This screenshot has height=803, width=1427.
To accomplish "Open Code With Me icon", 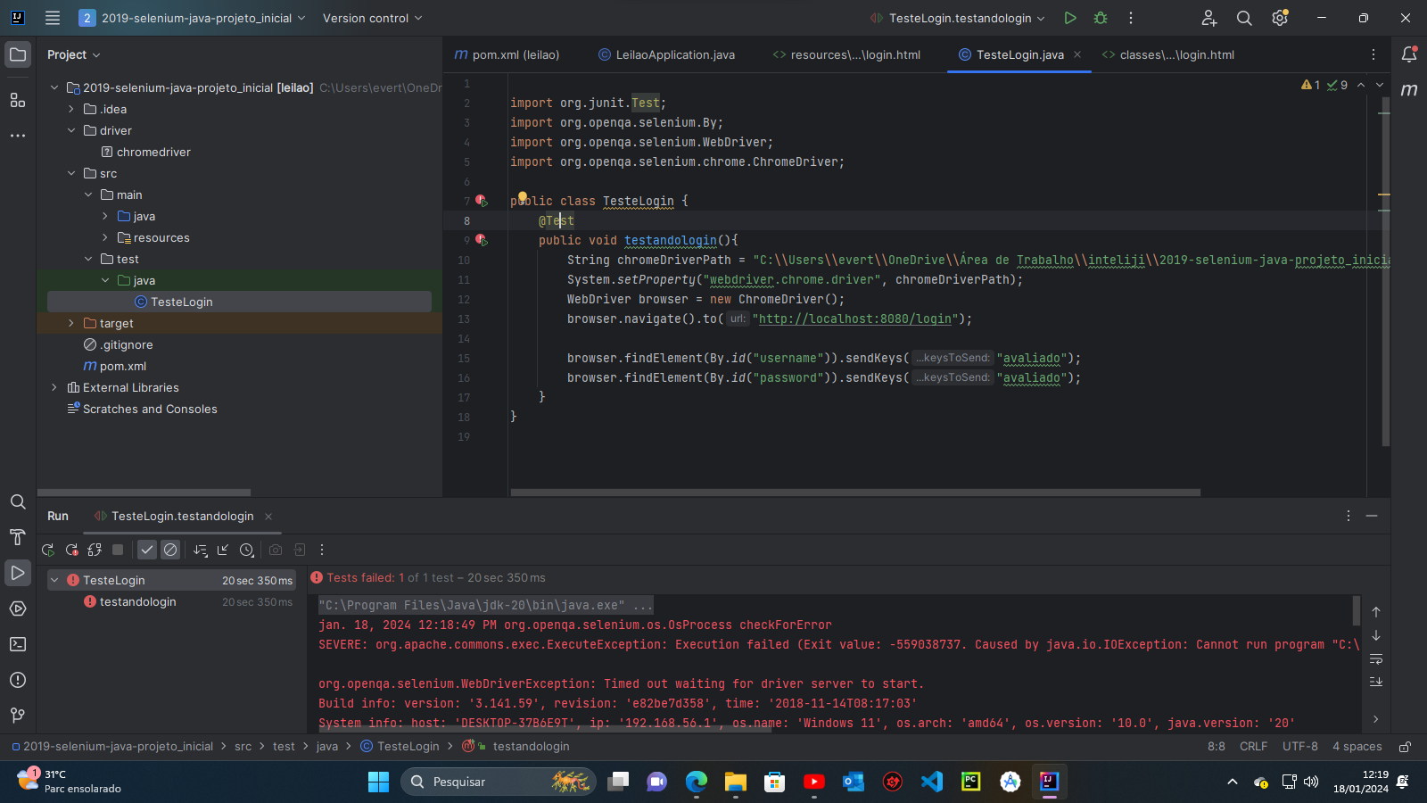I will [1209, 18].
